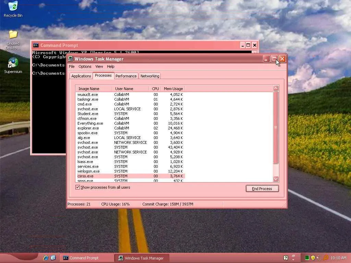Select svchost.exe row with 2,876 K memory
Screen dimensions: 351x263
pyautogui.click(x=130, y=109)
